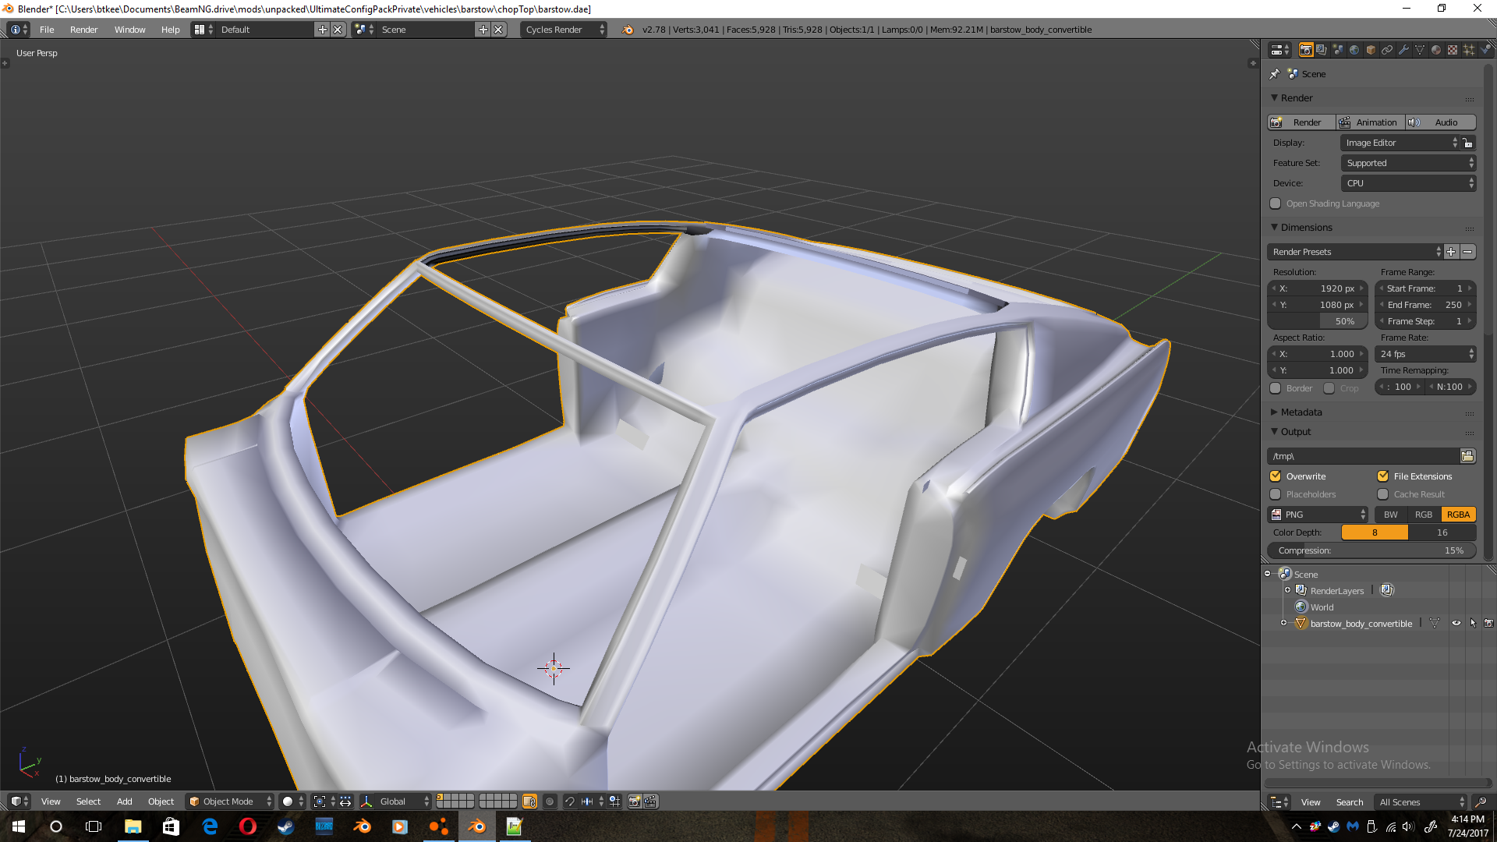Viewport: 1497px width, 842px height.
Task: Open the Windows Start menu
Action: [x=19, y=826]
